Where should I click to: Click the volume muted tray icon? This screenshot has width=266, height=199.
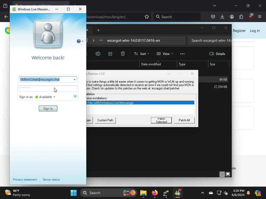[226, 193]
